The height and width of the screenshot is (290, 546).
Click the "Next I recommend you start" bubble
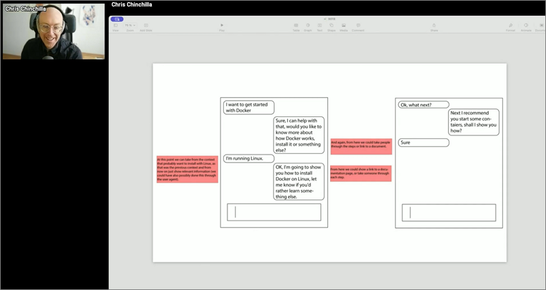(x=474, y=122)
